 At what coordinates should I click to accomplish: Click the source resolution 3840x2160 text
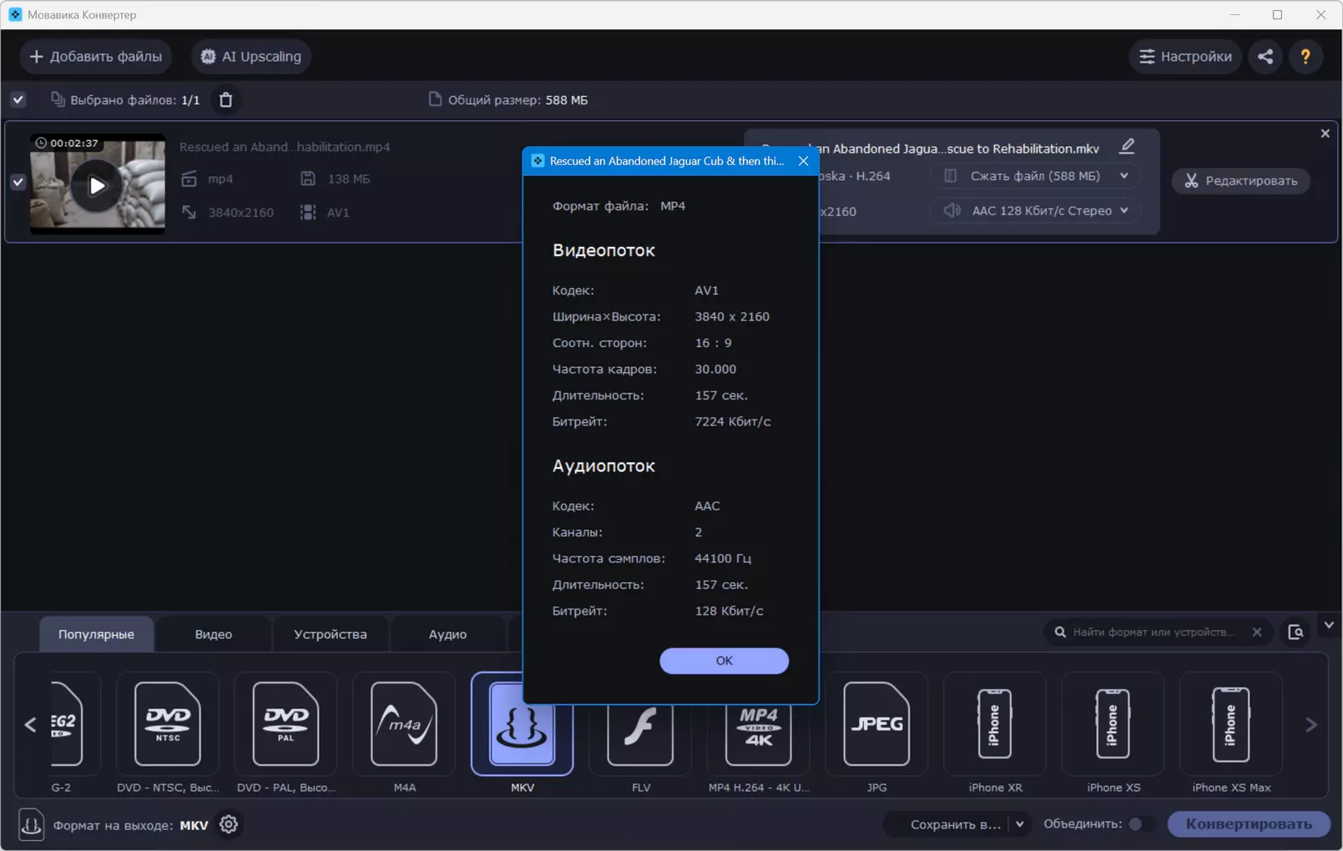pos(241,213)
